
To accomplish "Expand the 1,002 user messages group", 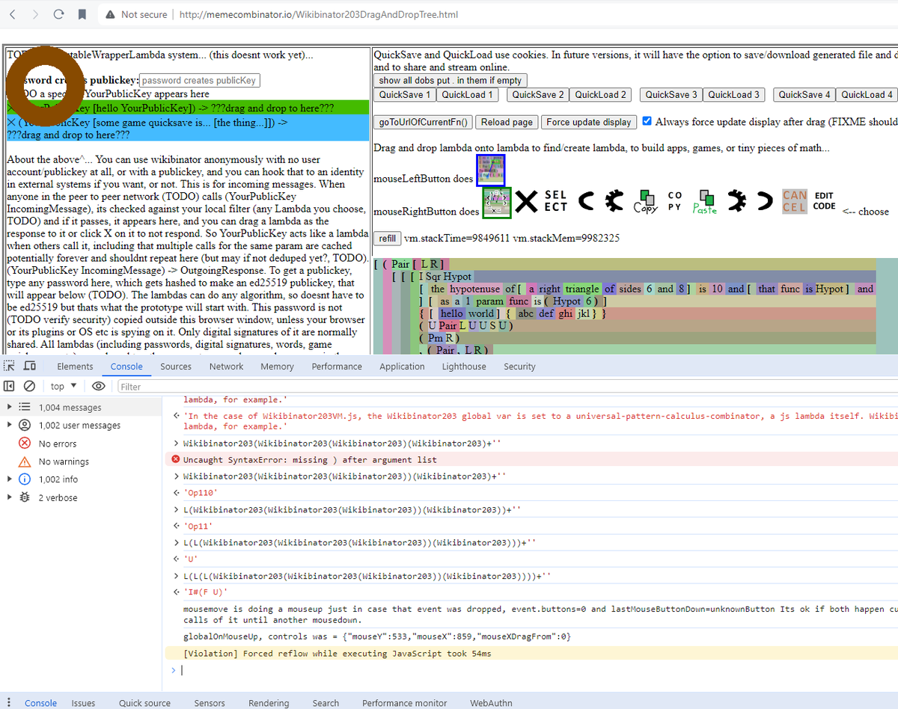I will point(9,425).
